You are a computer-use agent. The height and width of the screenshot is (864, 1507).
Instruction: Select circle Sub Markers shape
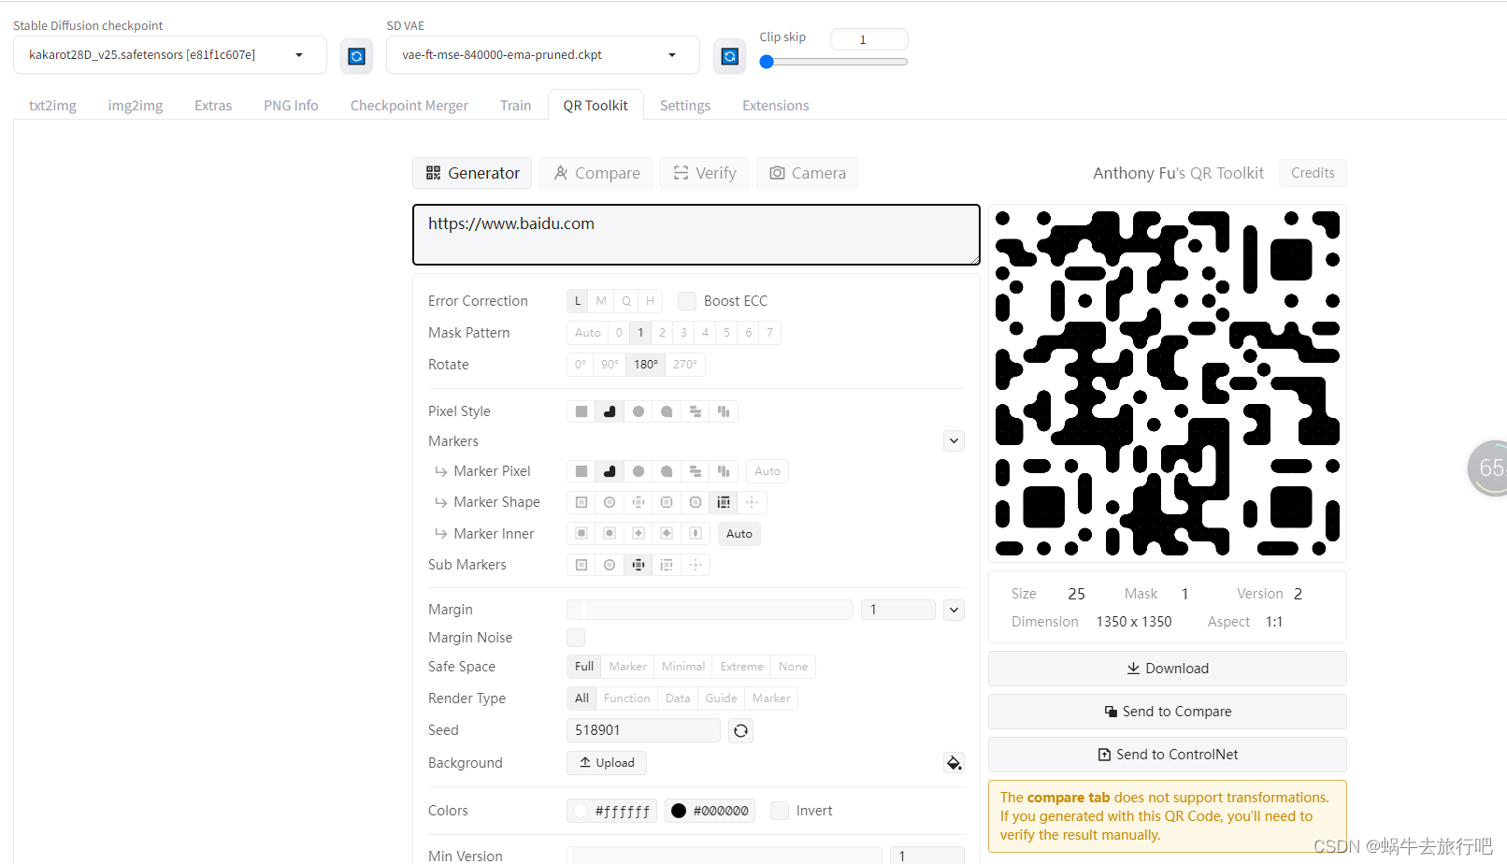point(610,565)
